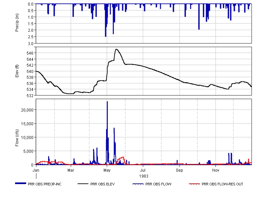Click the Jul label on the time axis
Image resolution: width=262 pixels, height=205 pixels.
click(143, 170)
